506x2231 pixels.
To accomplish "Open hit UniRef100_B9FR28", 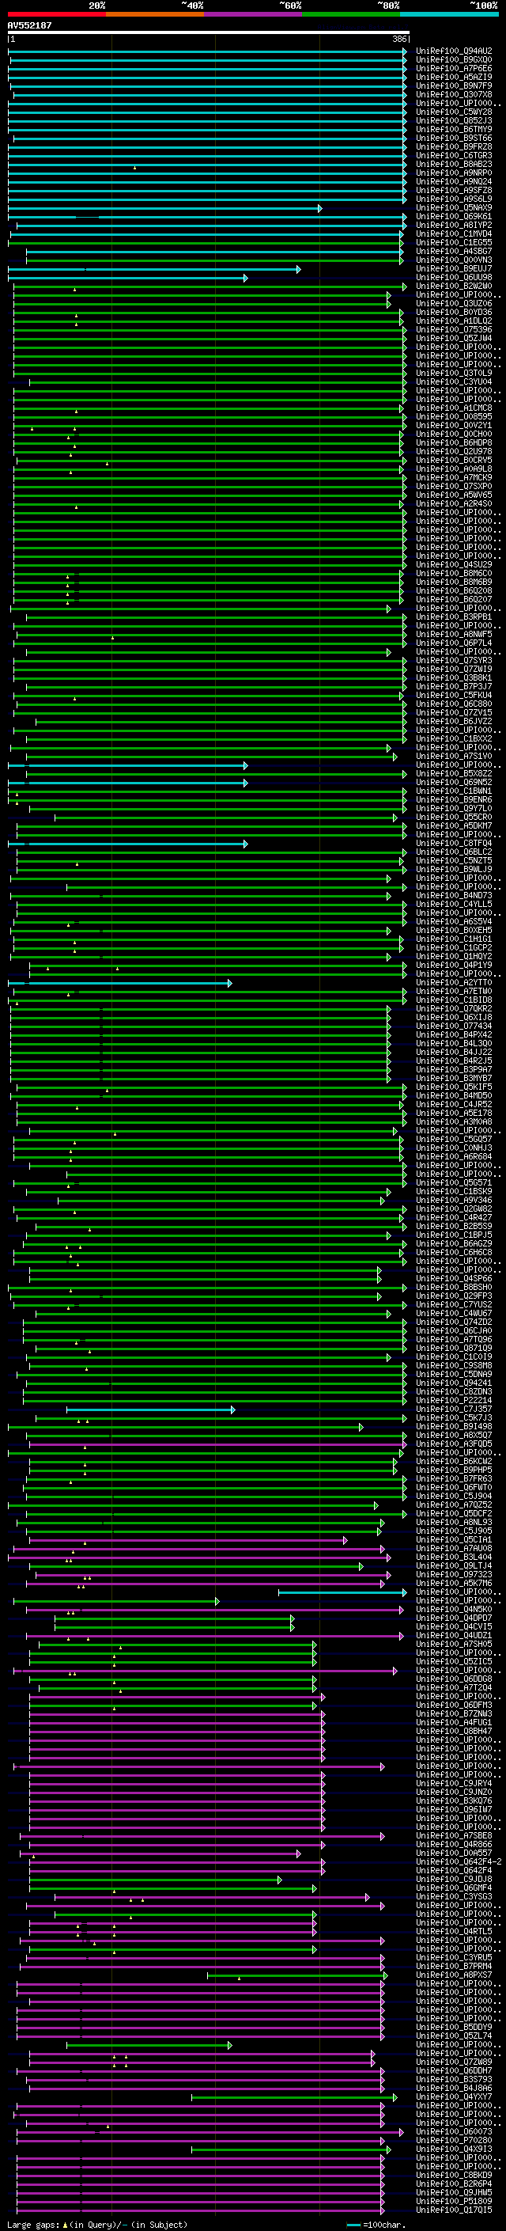I will click(454, 146).
